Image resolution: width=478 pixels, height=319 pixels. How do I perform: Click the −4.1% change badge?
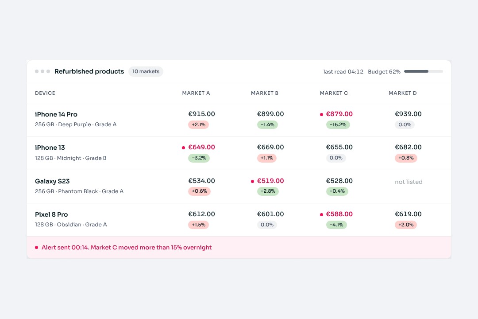tap(336, 225)
